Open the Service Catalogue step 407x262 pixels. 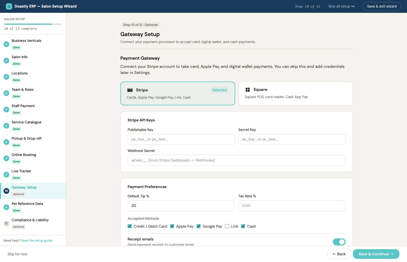pos(33,126)
